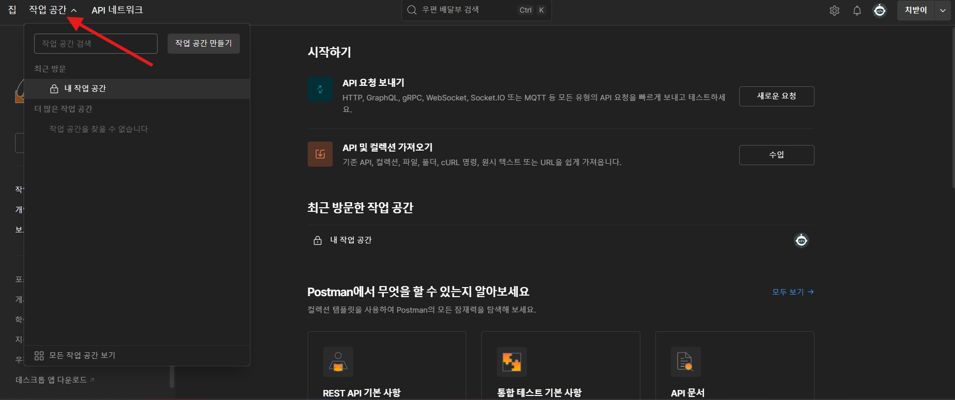Collapse the 작업 공간 dropdown menu
The width and height of the screenshot is (955, 400).
tap(53, 10)
